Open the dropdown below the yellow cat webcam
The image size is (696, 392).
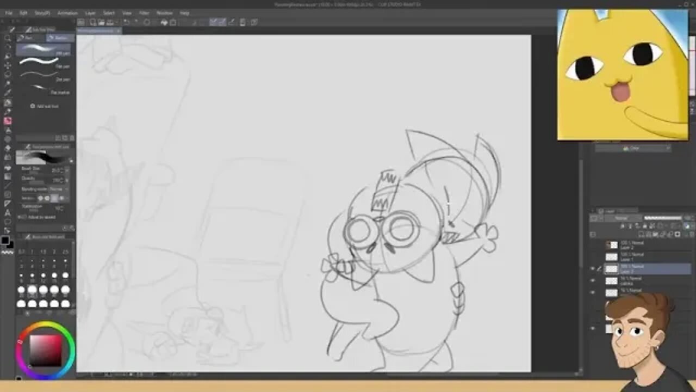pyautogui.click(x=634, y=148)
